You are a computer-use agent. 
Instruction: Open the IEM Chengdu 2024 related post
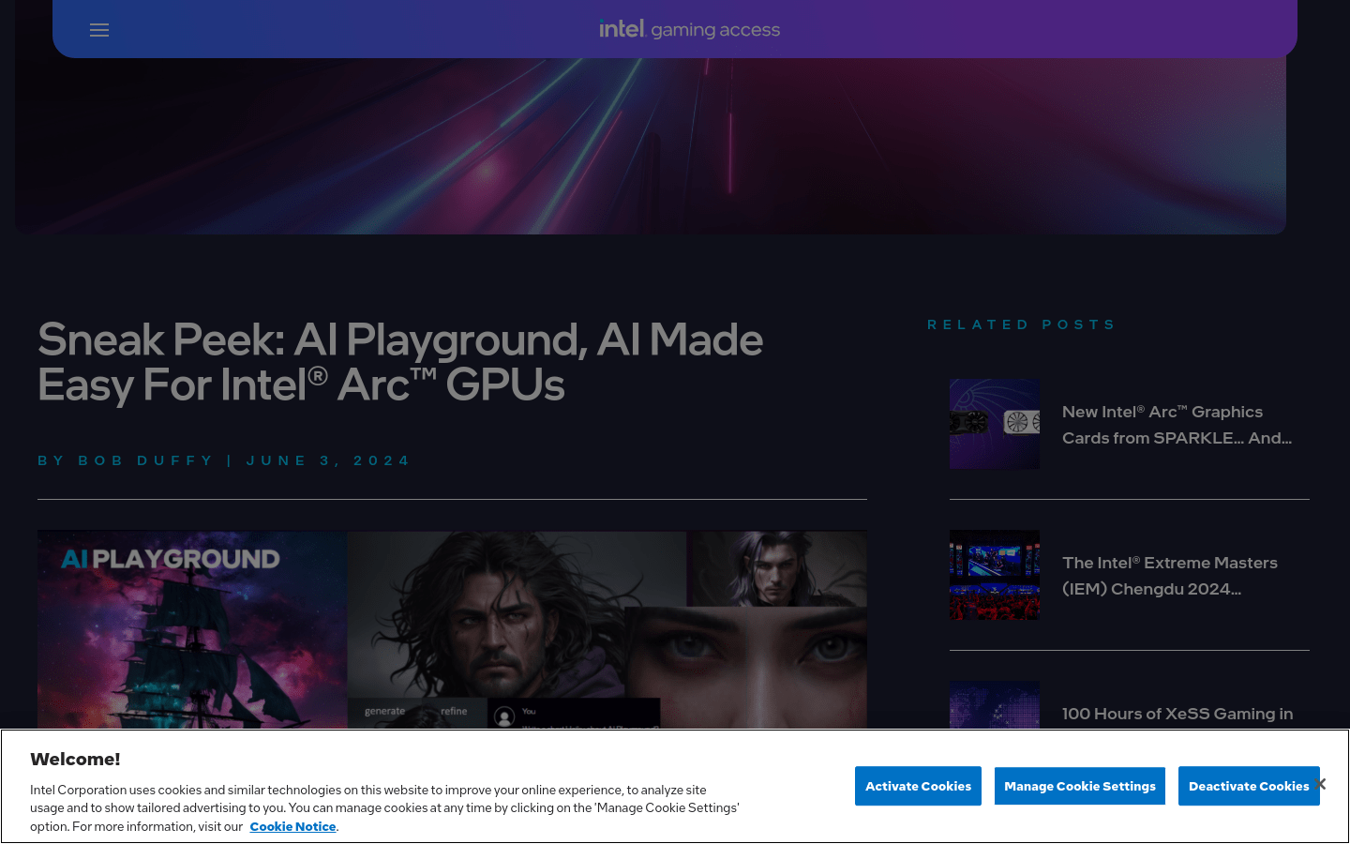click(1170, 575)
